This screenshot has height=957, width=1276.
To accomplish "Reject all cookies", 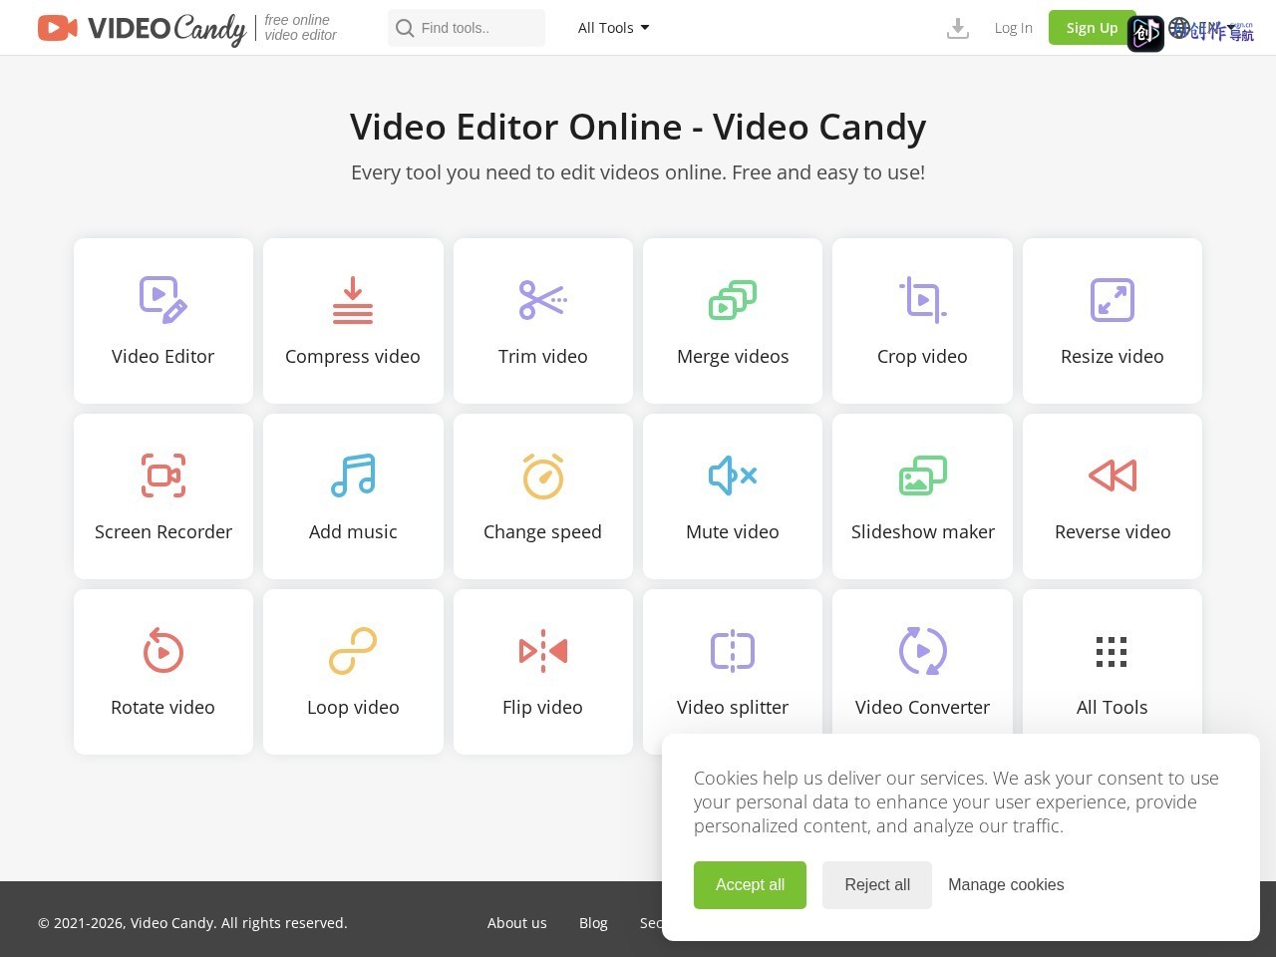I will point(877,885).
